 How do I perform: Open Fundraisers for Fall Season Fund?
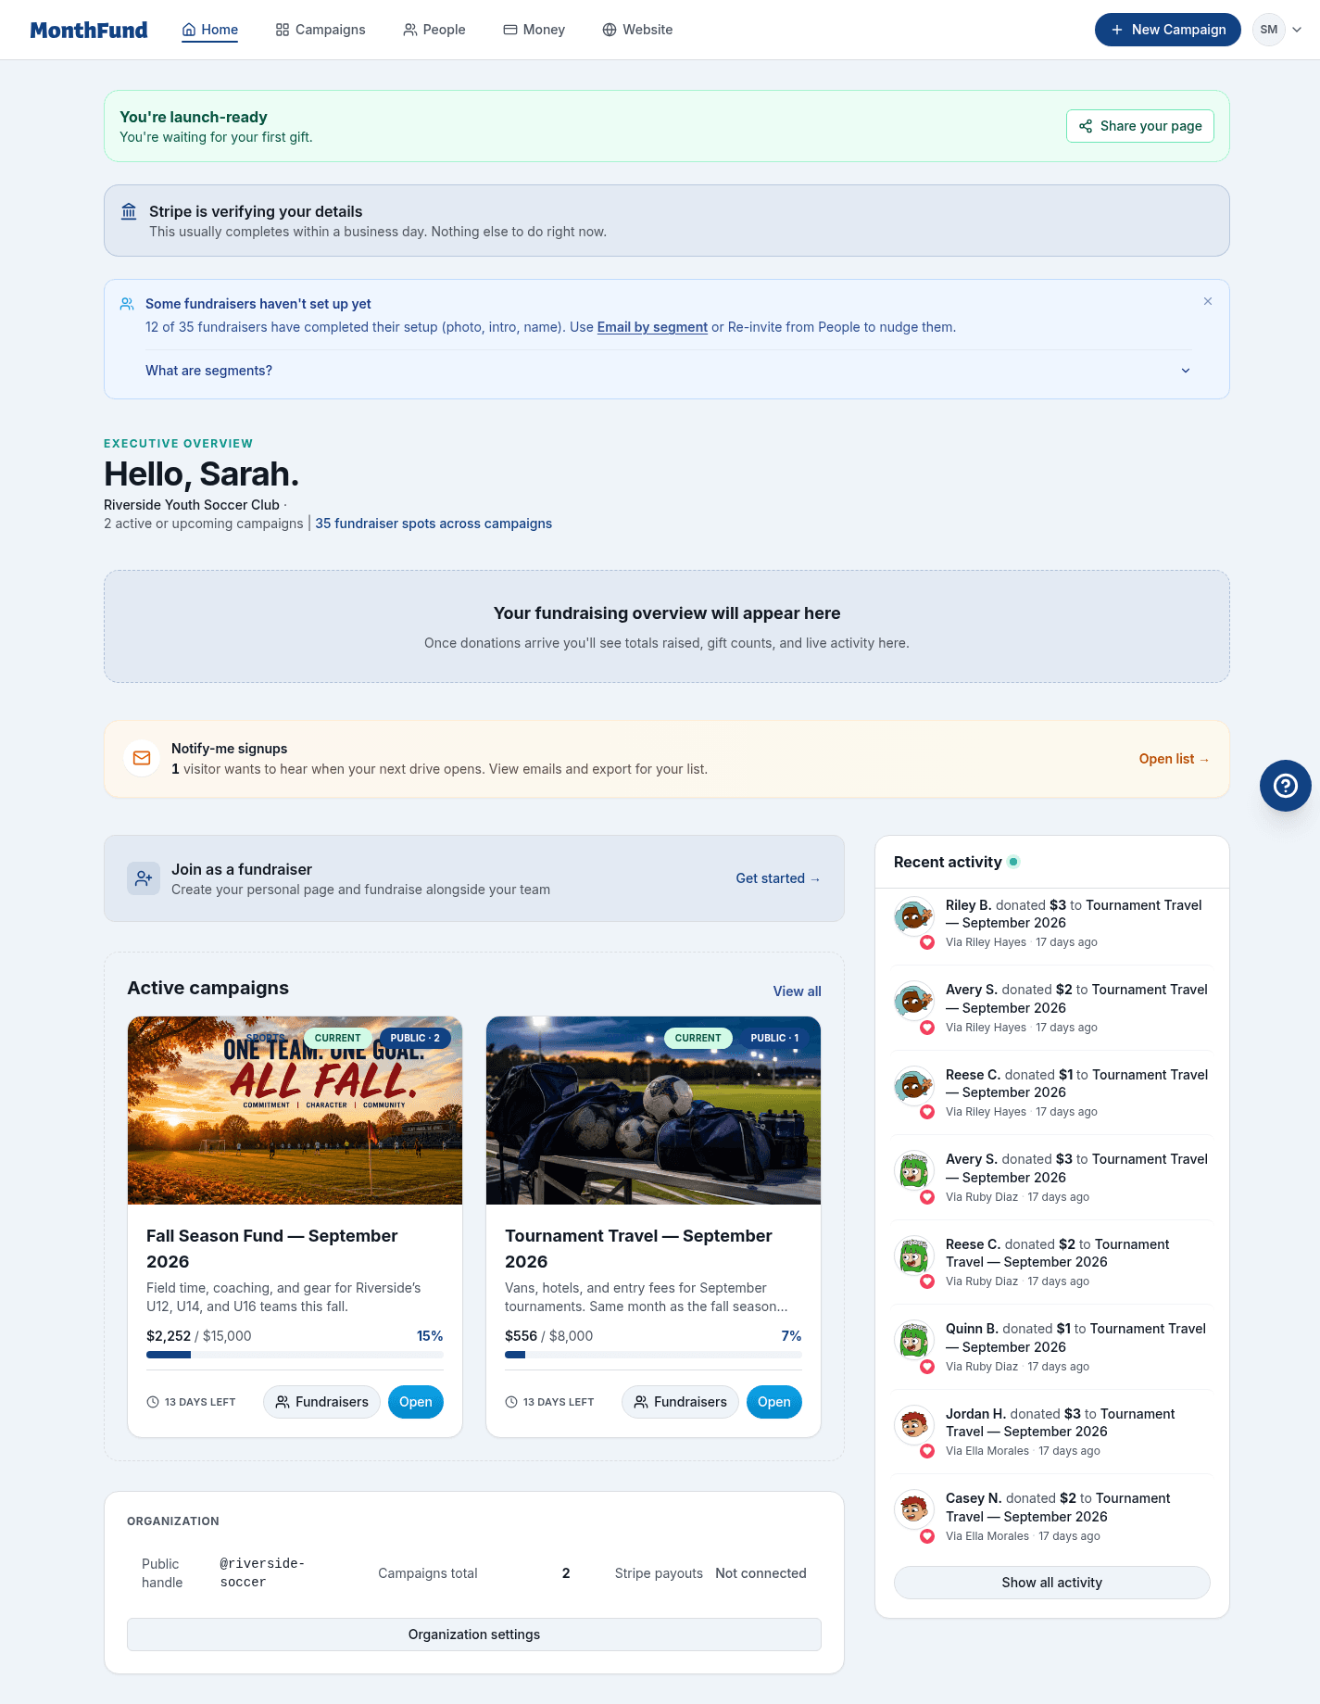tap(321, 1402)
